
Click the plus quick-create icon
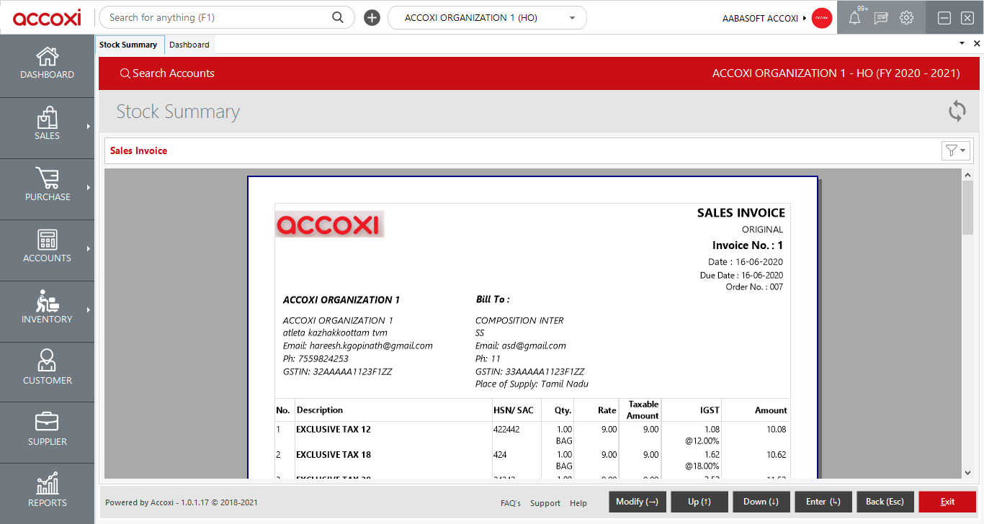(372, 18)
